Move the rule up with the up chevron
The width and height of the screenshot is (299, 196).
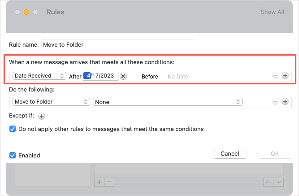pos(269,182)
